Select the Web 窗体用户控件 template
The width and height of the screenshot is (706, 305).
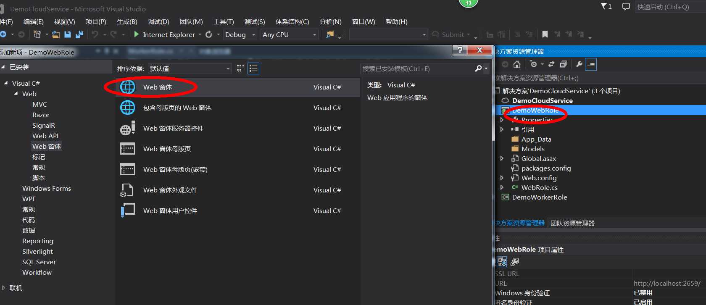pyautogui.click(x=238, y=210)
